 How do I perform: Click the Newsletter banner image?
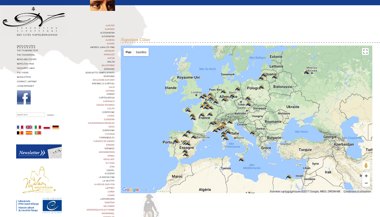tap(39, 152)
